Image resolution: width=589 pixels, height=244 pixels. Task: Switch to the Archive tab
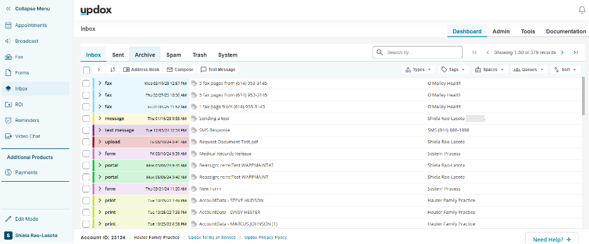coord(145,55)
